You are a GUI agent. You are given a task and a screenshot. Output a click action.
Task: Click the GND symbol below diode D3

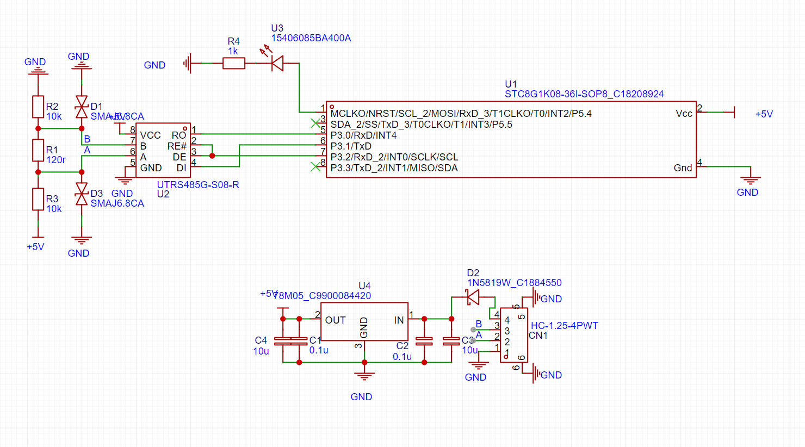point(82,240)
